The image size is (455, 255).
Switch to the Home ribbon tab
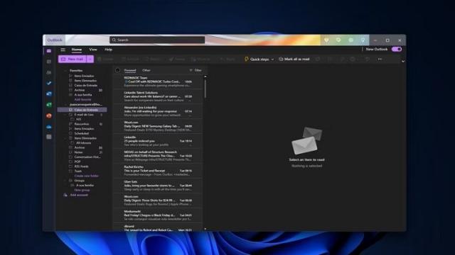(x=77, y=50)
